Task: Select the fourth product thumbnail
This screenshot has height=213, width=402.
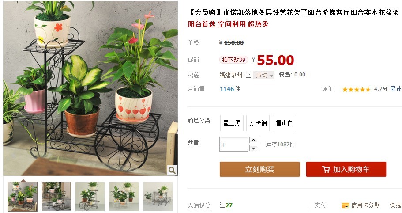Action: (x=124, y=197)
